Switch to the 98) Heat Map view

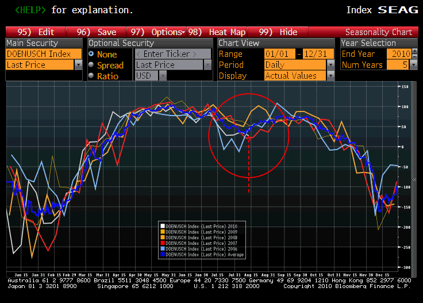coord(217,32)
